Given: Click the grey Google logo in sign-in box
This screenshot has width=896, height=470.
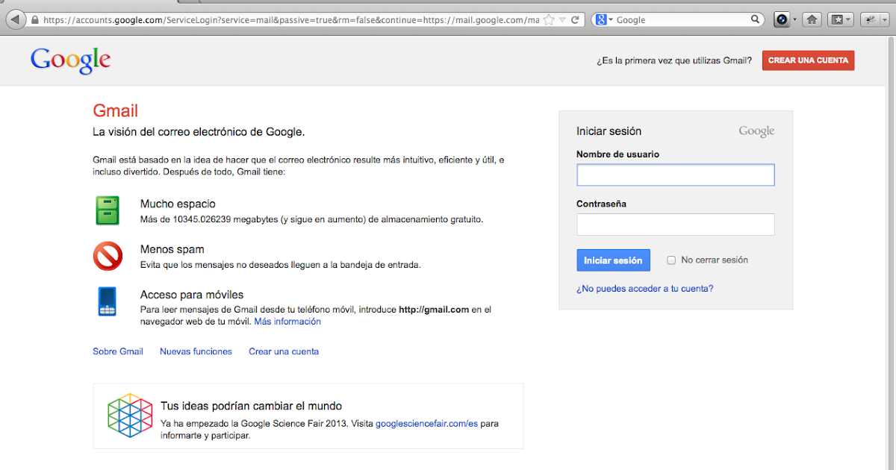Looking at the screenshot, I should 756,131.
